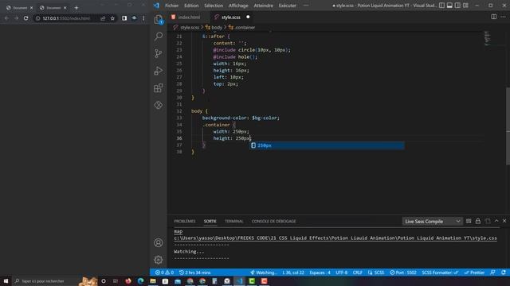Click the browser address bar

click(66, 18)
